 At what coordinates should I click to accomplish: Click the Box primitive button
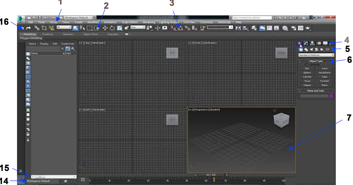coord(307,68)
